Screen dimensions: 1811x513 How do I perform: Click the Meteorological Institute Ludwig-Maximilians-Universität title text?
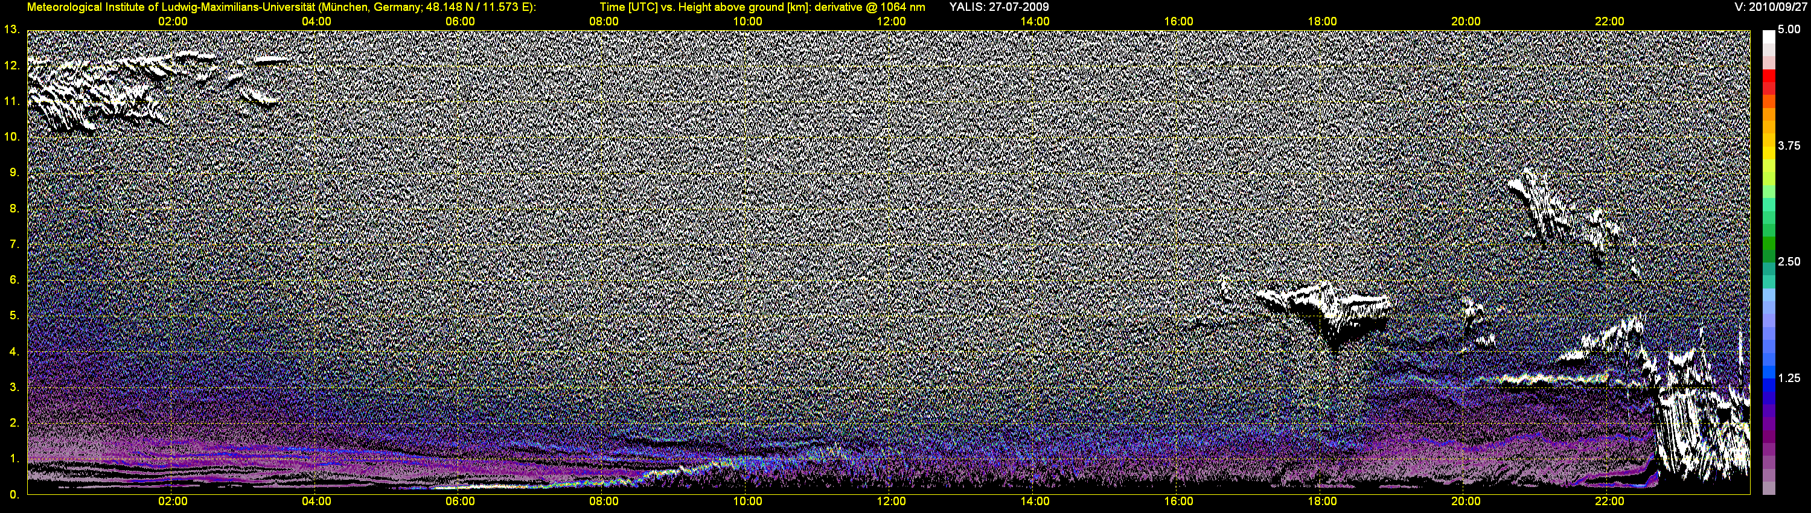tap(281, 7)
